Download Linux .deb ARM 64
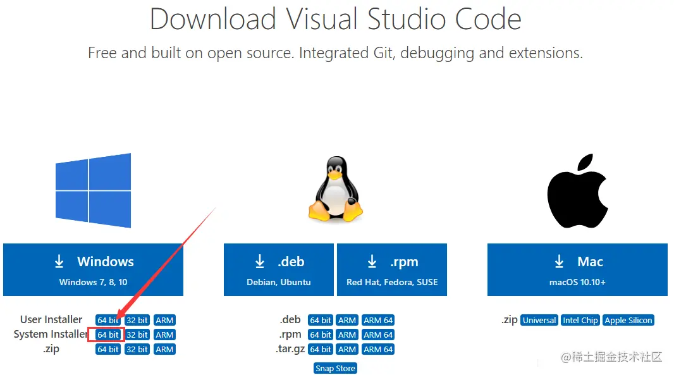 pyautogui.click(x=378, y=320)
